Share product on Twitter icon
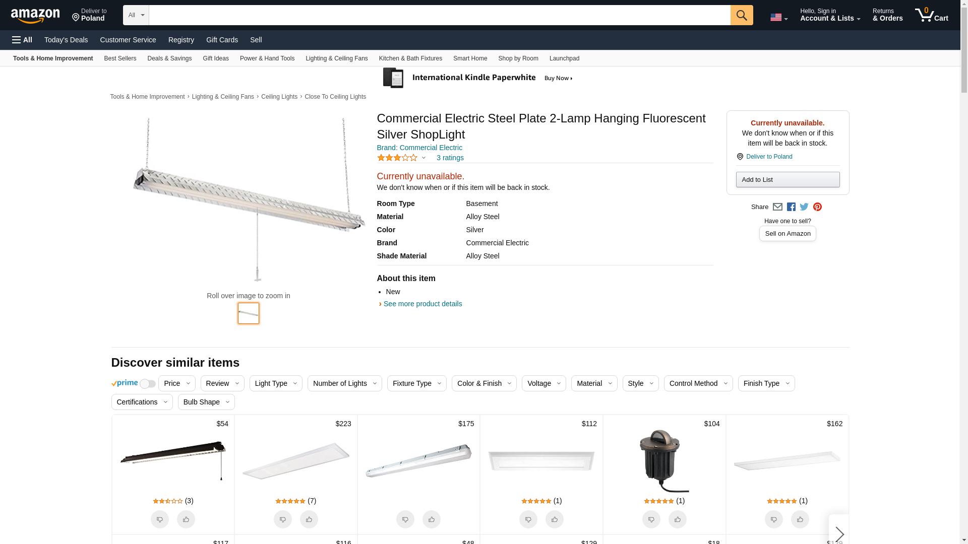 (x=804, y=207)
